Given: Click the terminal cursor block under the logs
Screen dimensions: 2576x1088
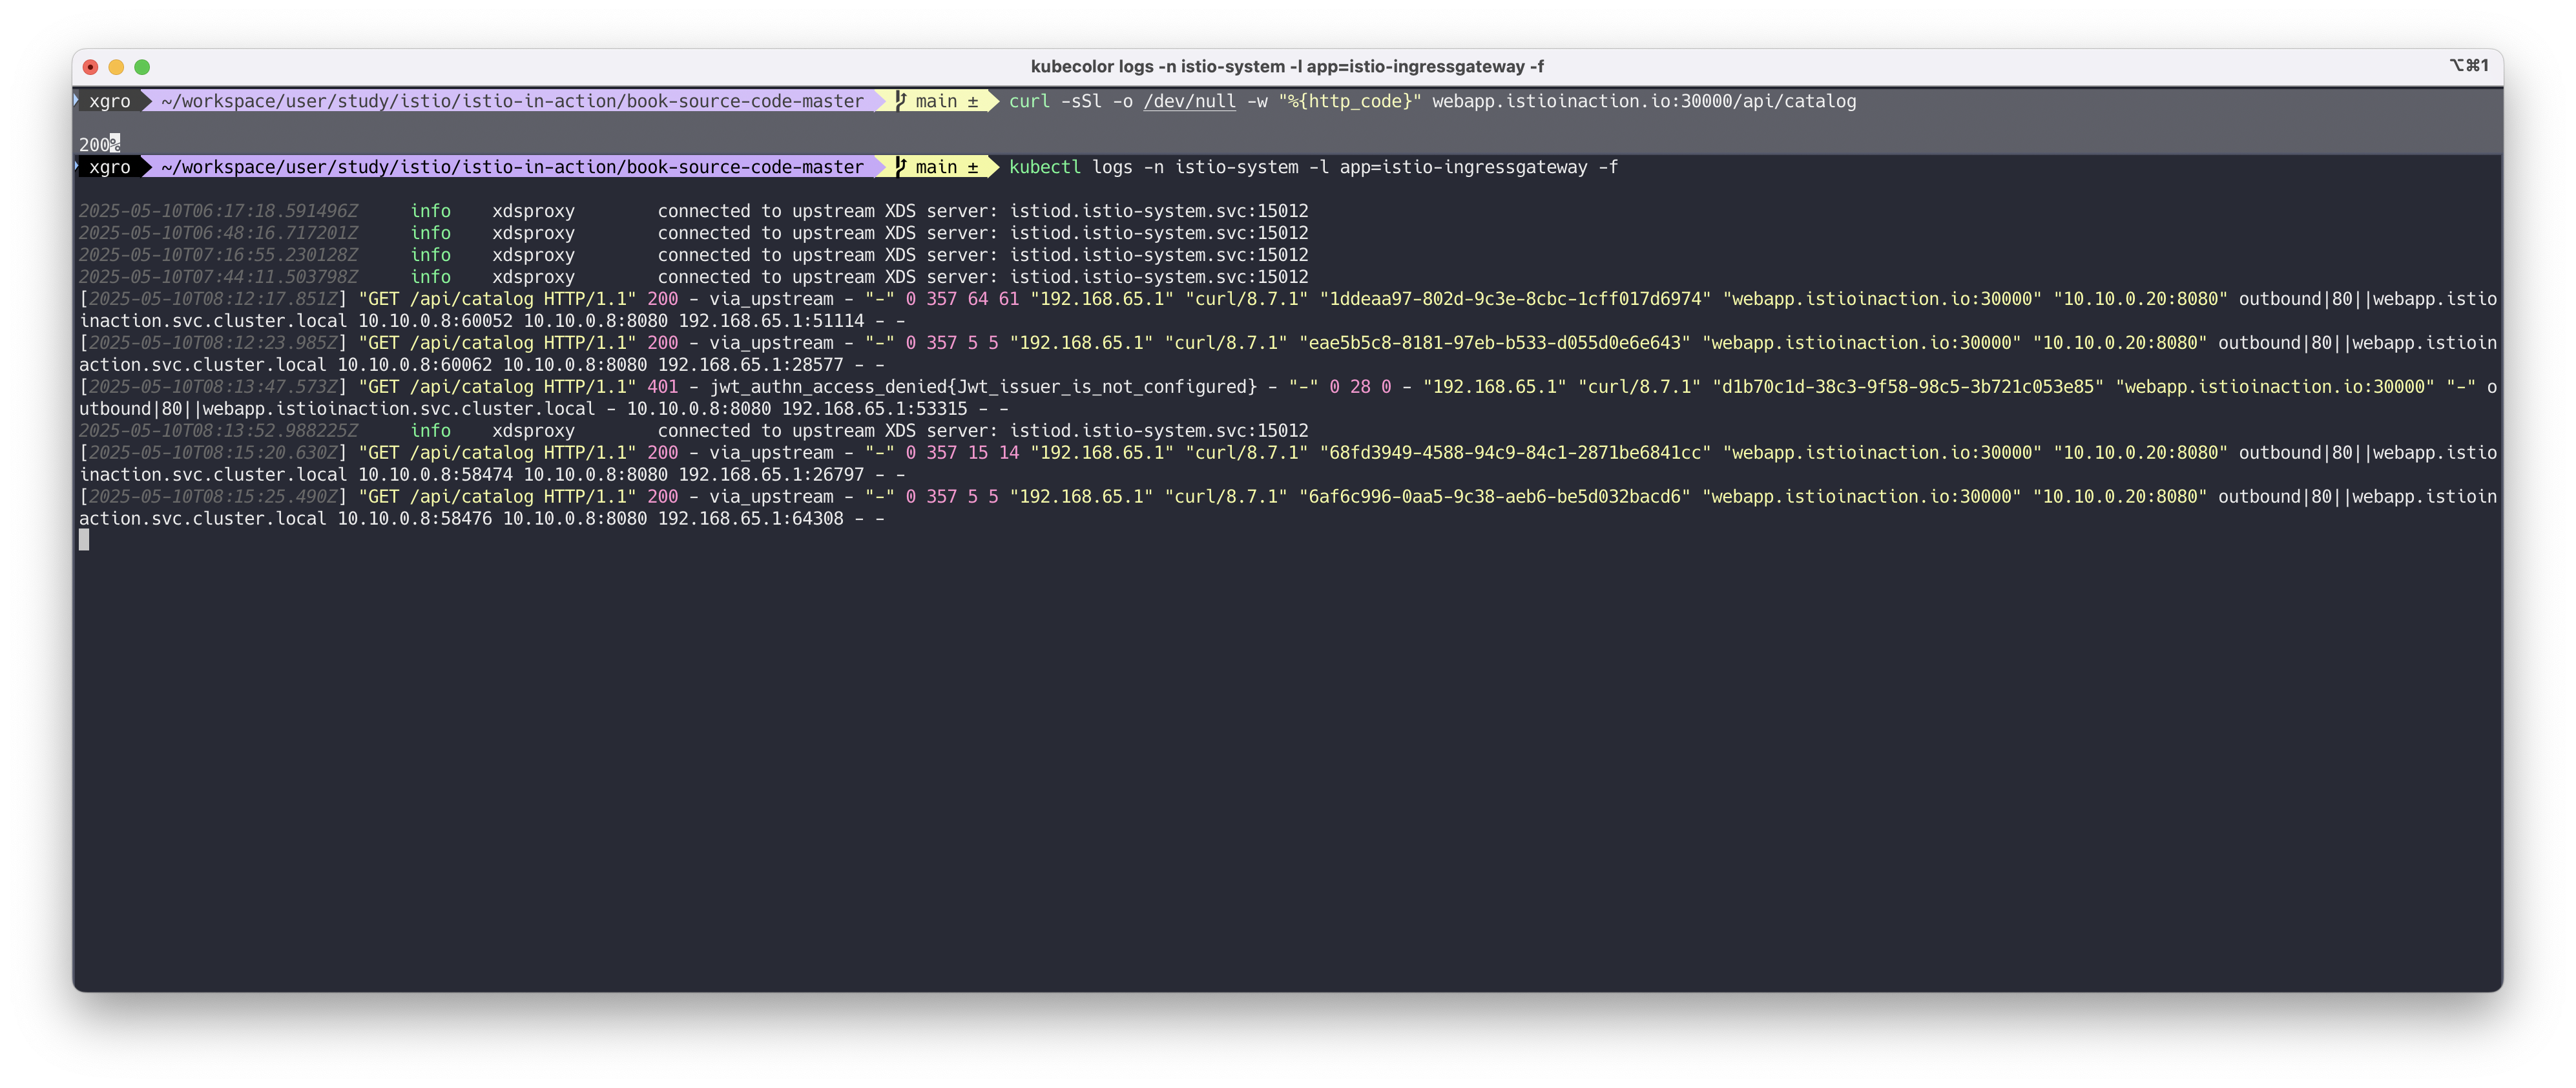Looking at the screenshot, I should 84,540.
